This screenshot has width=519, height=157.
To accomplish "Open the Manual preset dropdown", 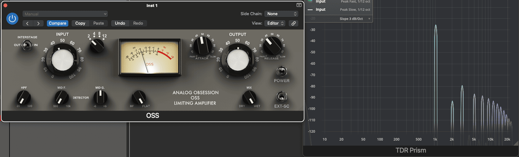I will [x=65, y=14].
